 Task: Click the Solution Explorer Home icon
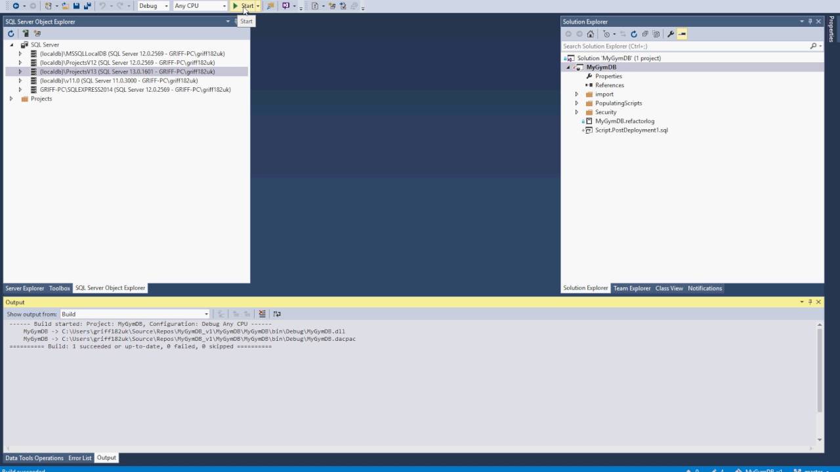click(591, 34)
